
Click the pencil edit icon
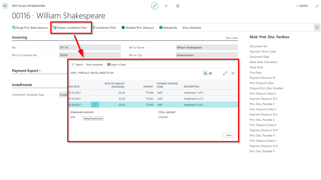coord(155,6)
